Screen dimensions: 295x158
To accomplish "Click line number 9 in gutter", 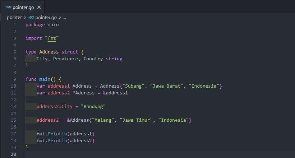I will tap(15, 79).
